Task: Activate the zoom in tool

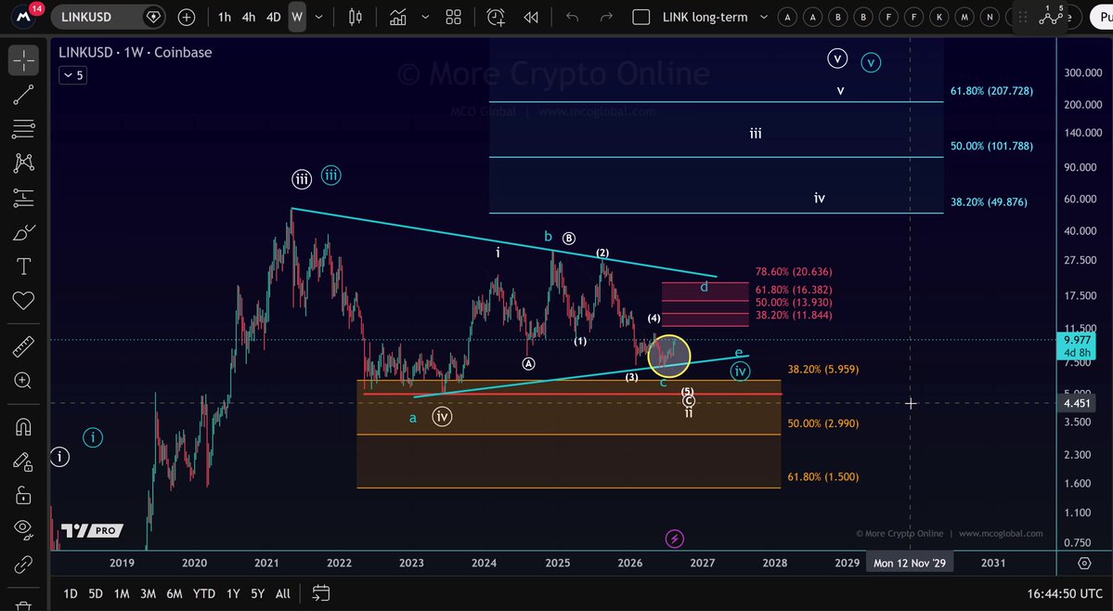Action: (x=23, y=381)
